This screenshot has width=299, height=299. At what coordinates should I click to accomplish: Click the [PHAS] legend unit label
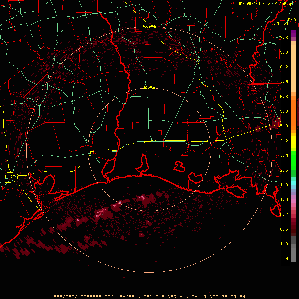click(281, 23)
